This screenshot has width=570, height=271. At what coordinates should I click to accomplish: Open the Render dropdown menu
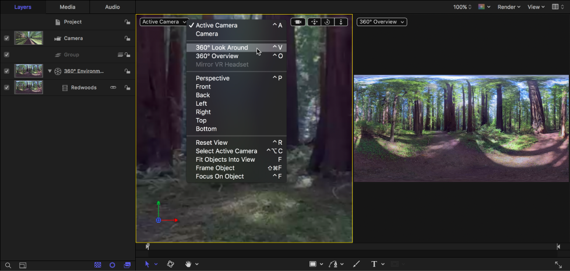pos(509,7)
